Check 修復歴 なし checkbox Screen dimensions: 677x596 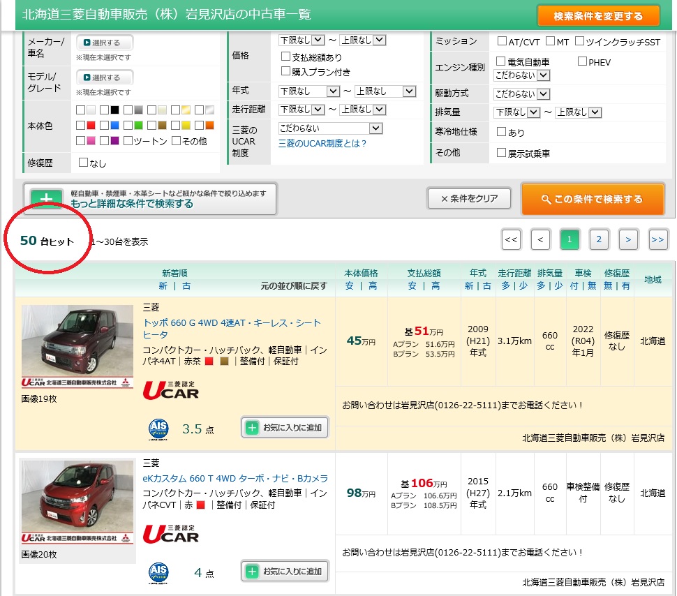coord(83,163)
